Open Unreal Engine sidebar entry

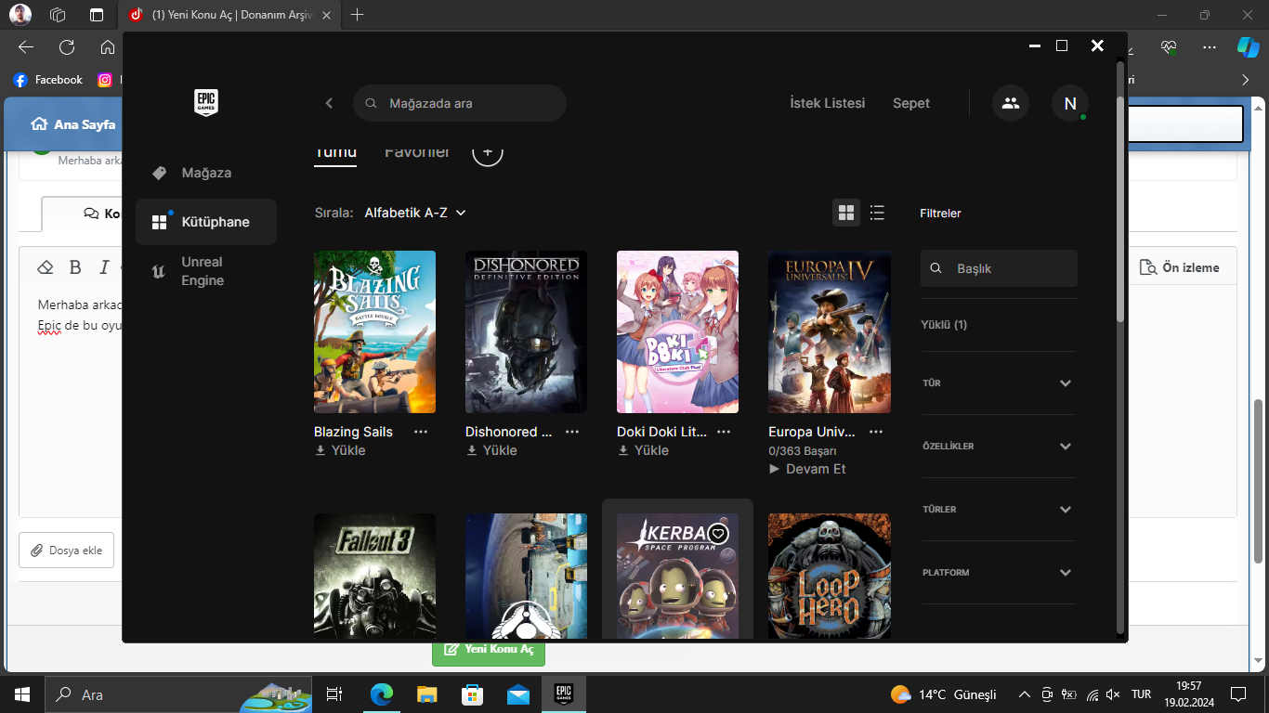point(206,271)
